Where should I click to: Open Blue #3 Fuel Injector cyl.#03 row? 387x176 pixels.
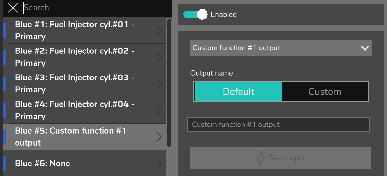(x=84, y=84)
